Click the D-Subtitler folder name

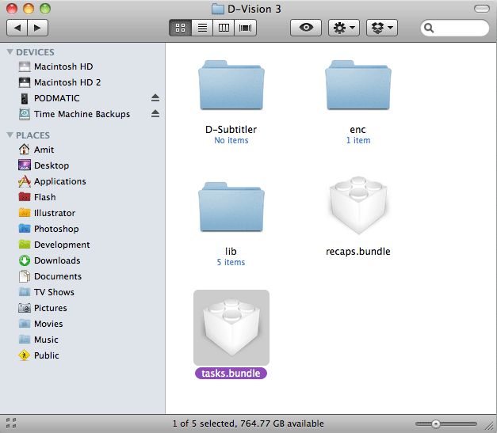231,130
